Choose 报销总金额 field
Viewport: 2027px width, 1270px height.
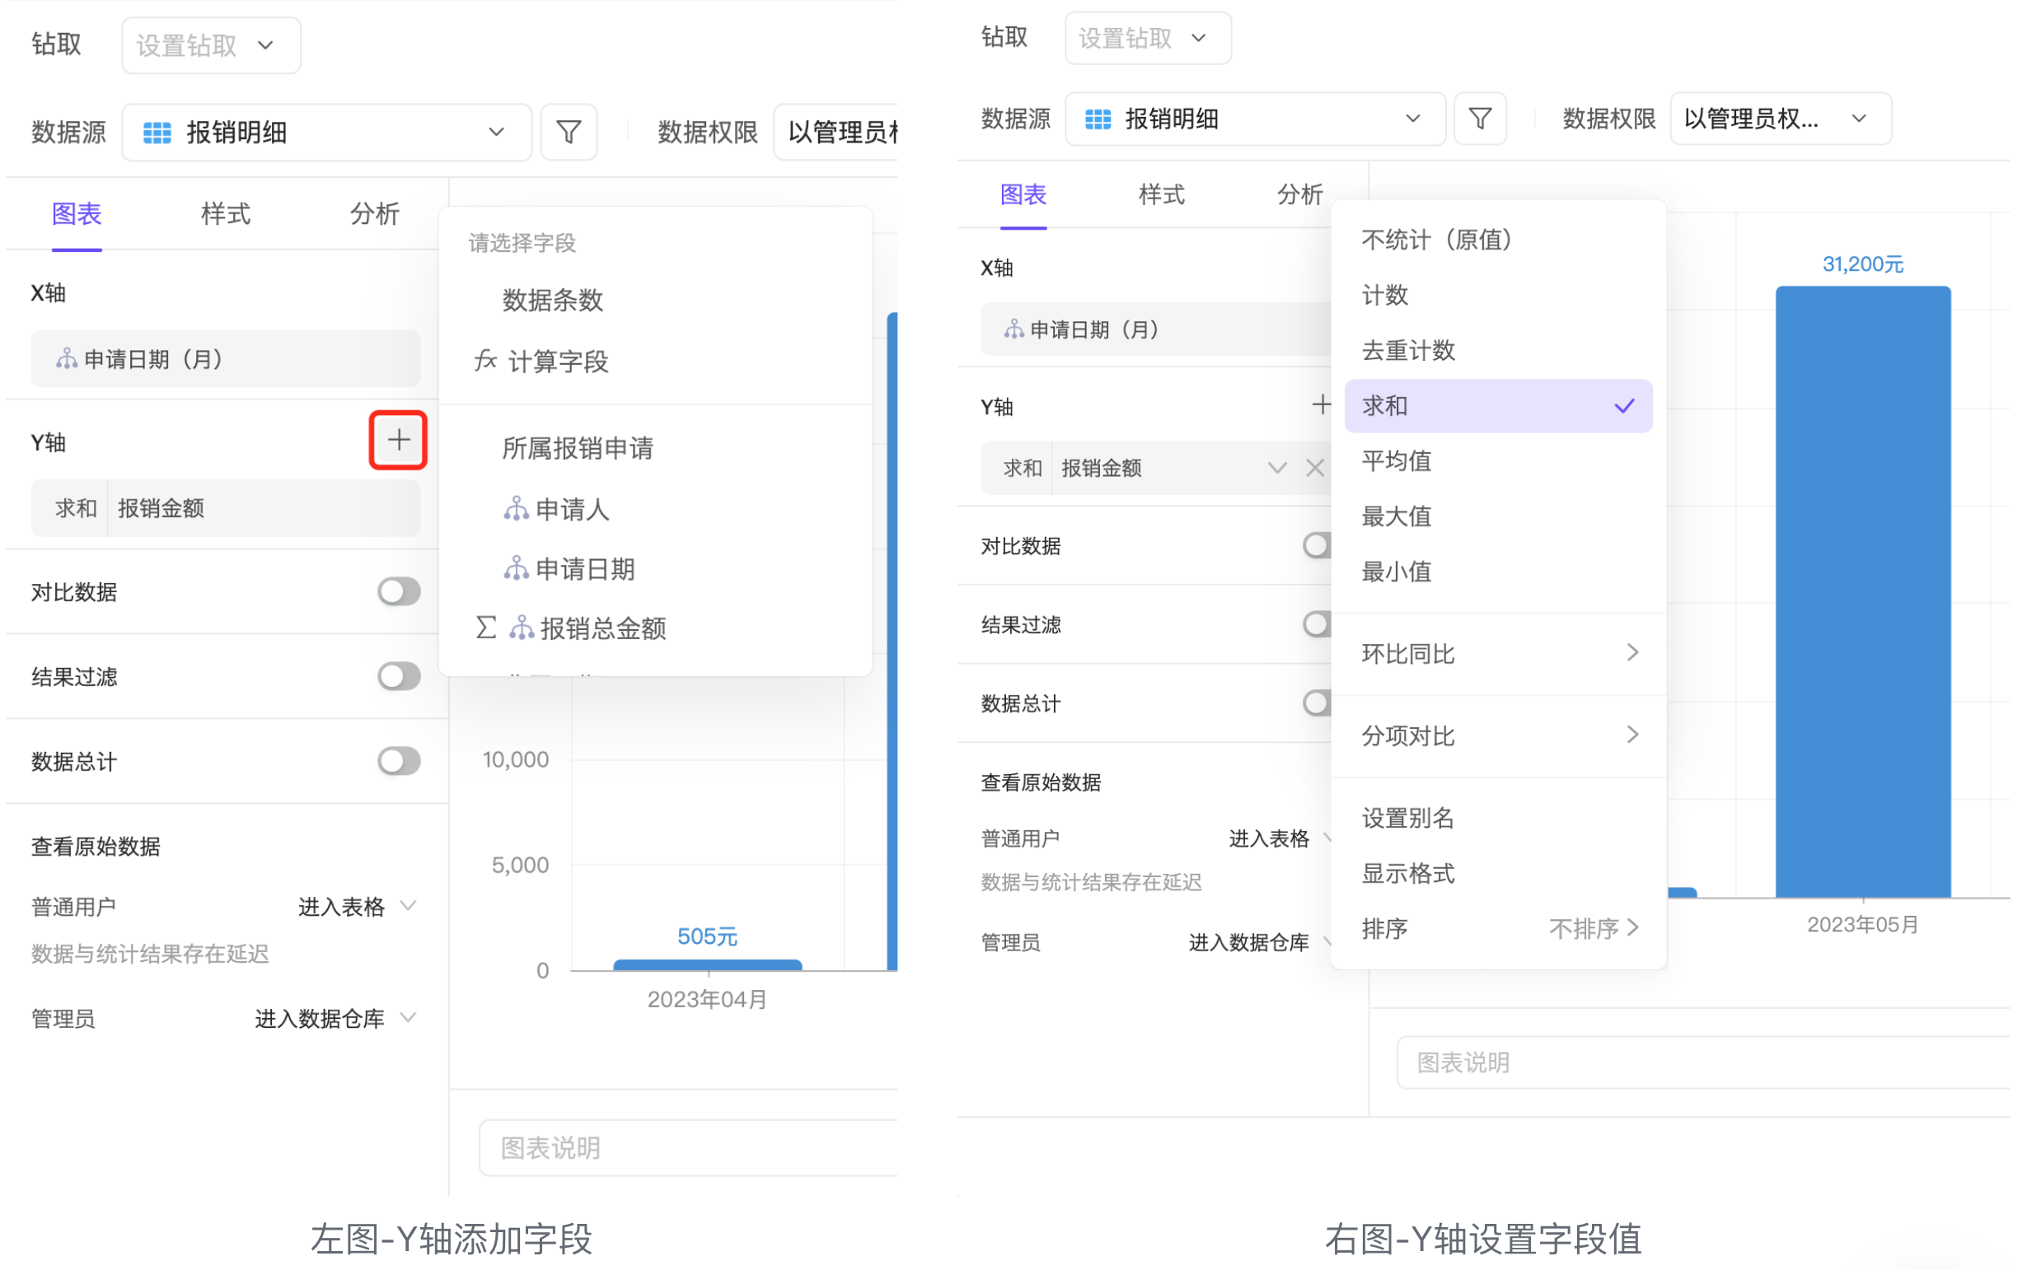point(656,628)
